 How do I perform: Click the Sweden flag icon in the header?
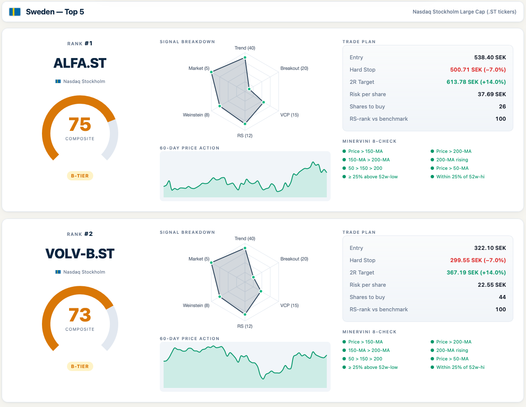[x=16, y=12]
